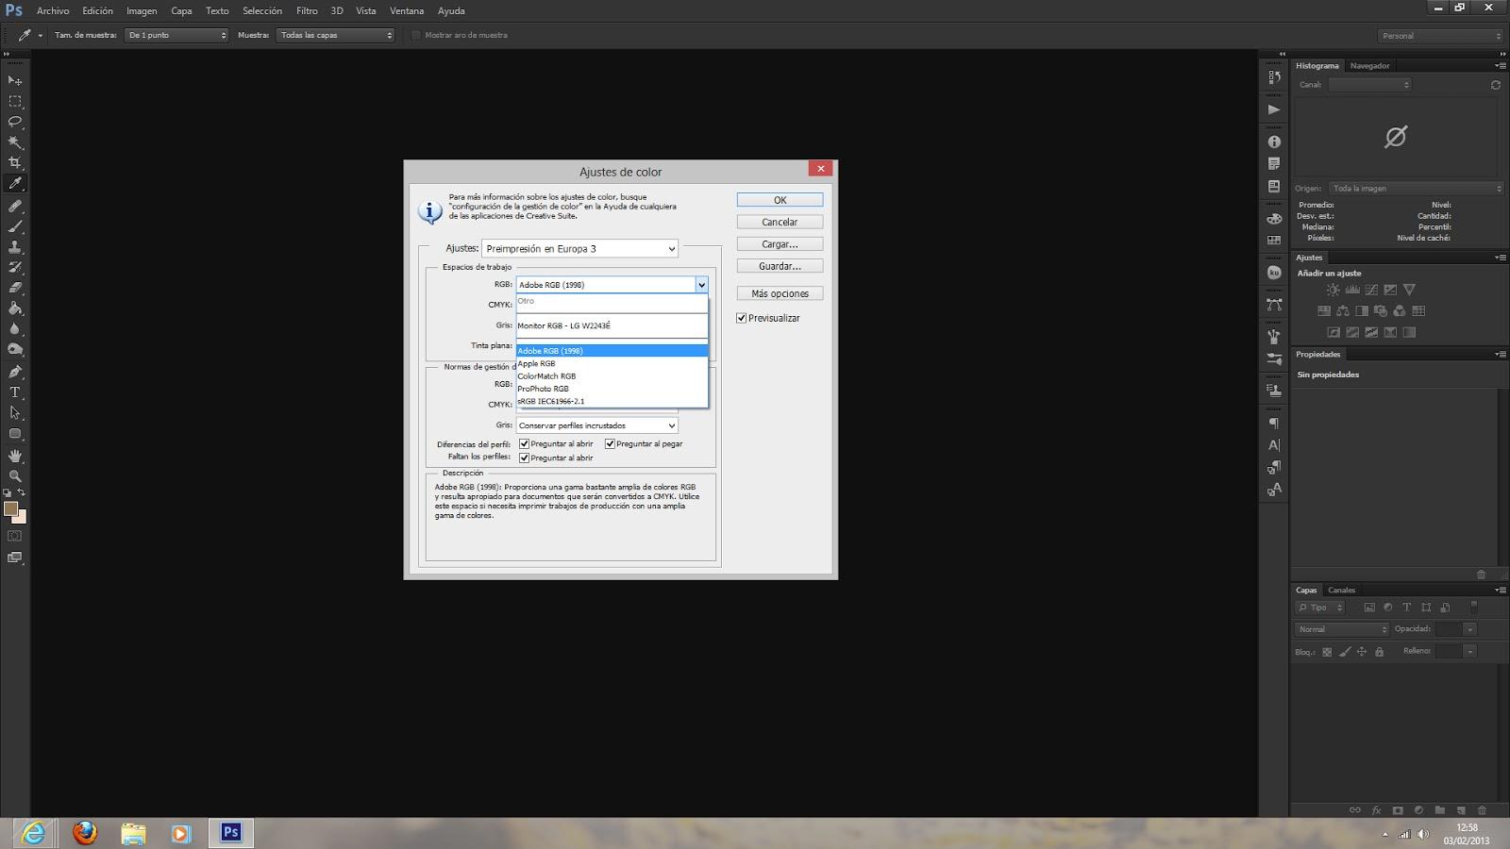Choose ProPhoto RGB from the list
The image size is (1510, 849).
[x=612, y=389]
